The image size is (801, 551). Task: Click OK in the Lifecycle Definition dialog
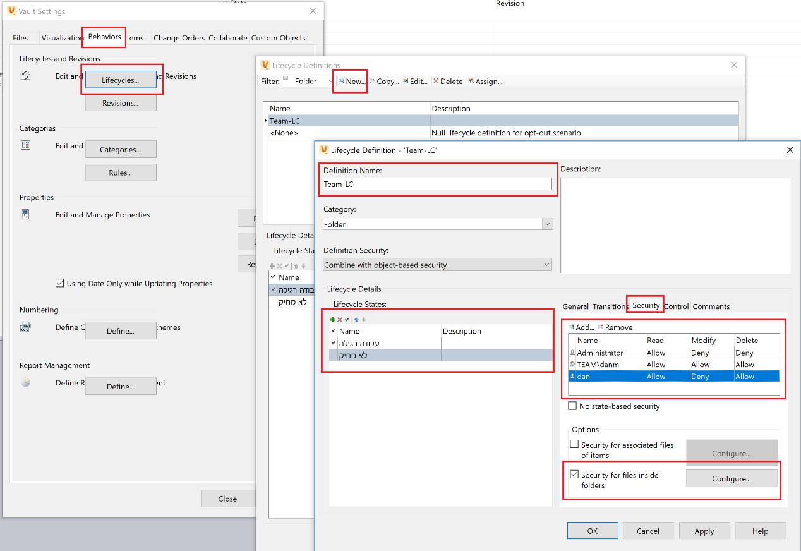click(593, 531)
